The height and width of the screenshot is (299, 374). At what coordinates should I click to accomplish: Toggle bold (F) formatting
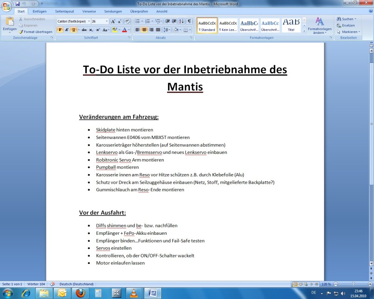[60, 30]
